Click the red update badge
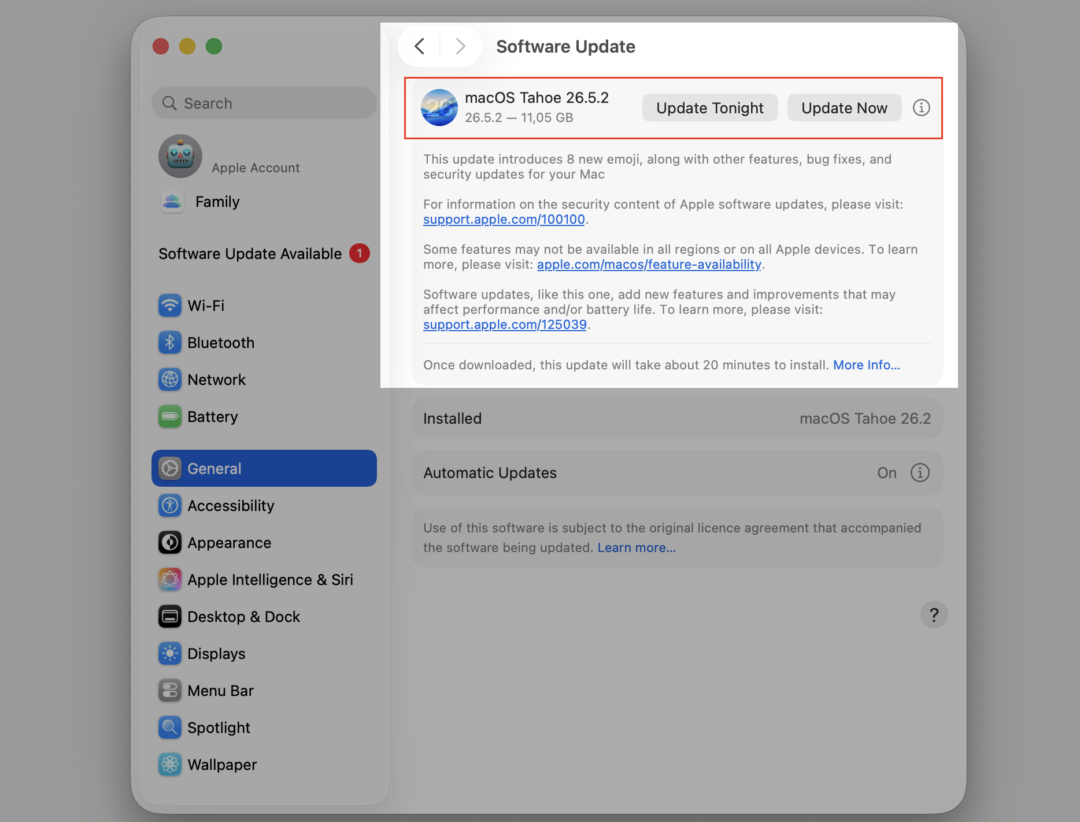The width and height of the screenshot is (1080, 822). 359,253
